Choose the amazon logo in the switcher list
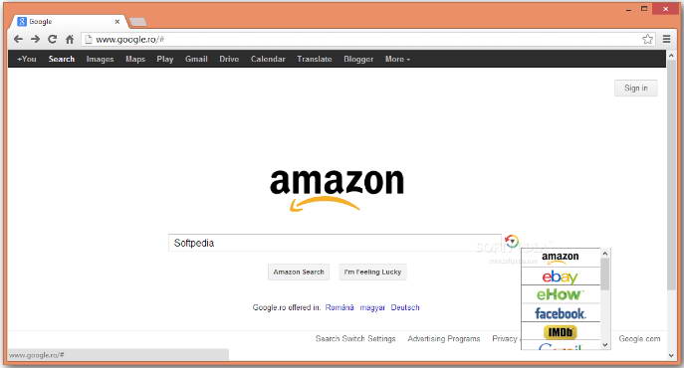This screenshot has width=684, height=368. 561,258
